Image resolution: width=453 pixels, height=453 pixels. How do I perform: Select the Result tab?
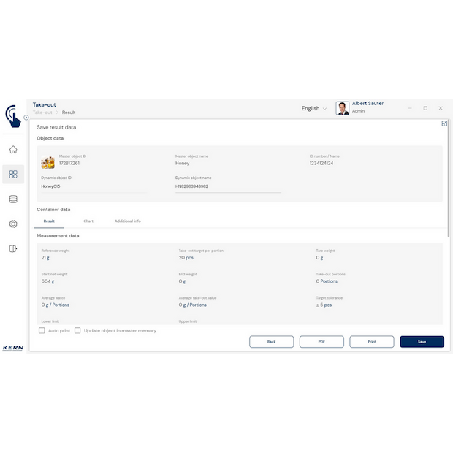(x=49, y=221)
